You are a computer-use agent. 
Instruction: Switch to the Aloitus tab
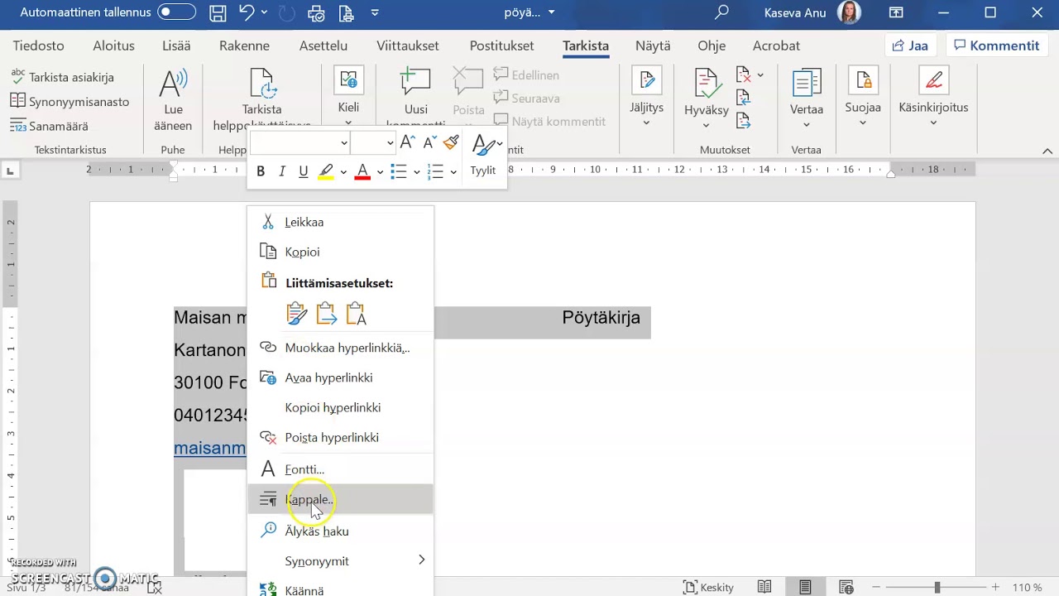pos(114,46)
